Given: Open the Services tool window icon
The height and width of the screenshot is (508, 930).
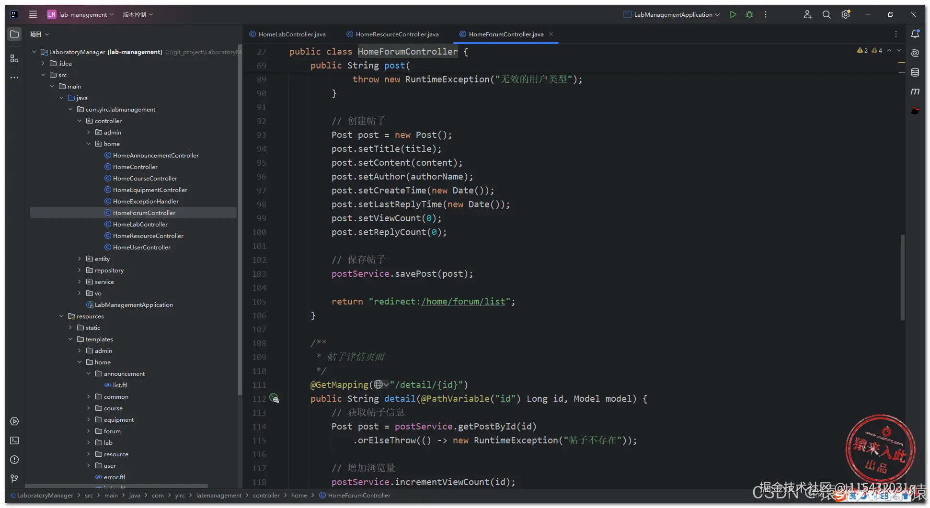Looking at the screenshot, I should point(14,421).
